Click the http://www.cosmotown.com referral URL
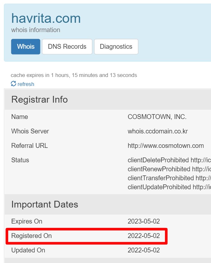Viewport: 211px width, 263px height. coord(165,146)
